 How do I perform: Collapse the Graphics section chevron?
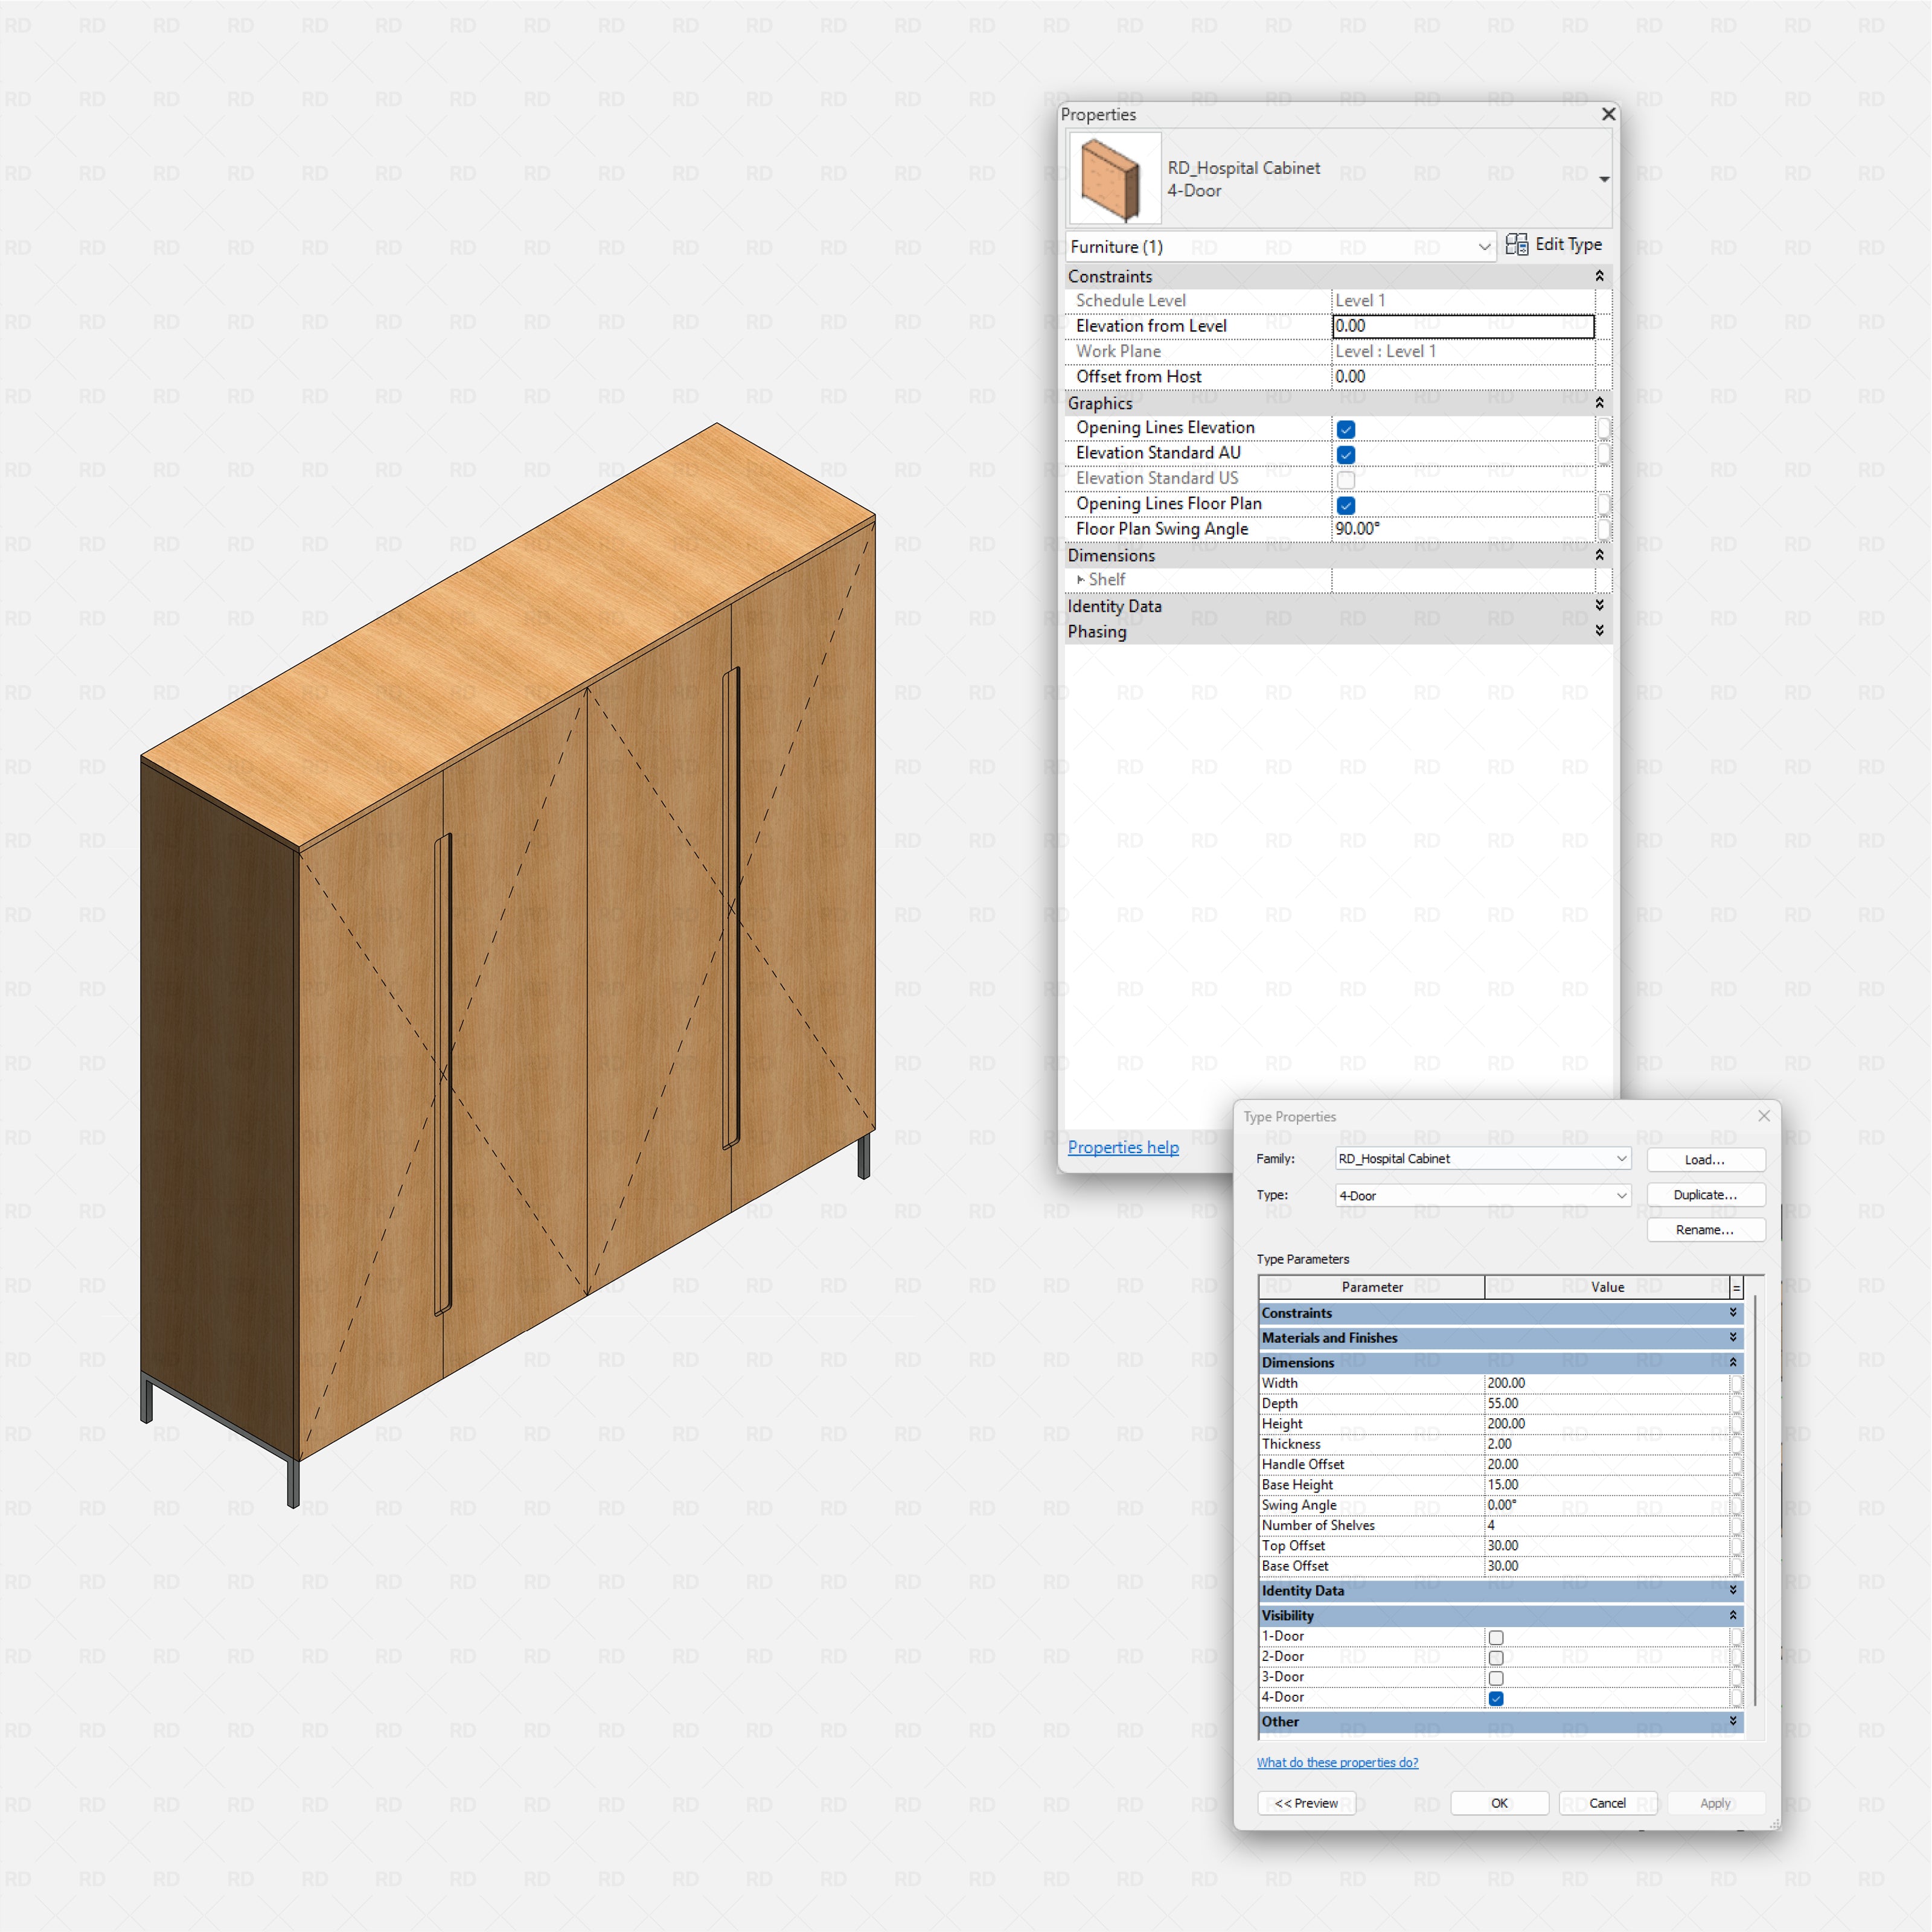tap(1599, 403)
